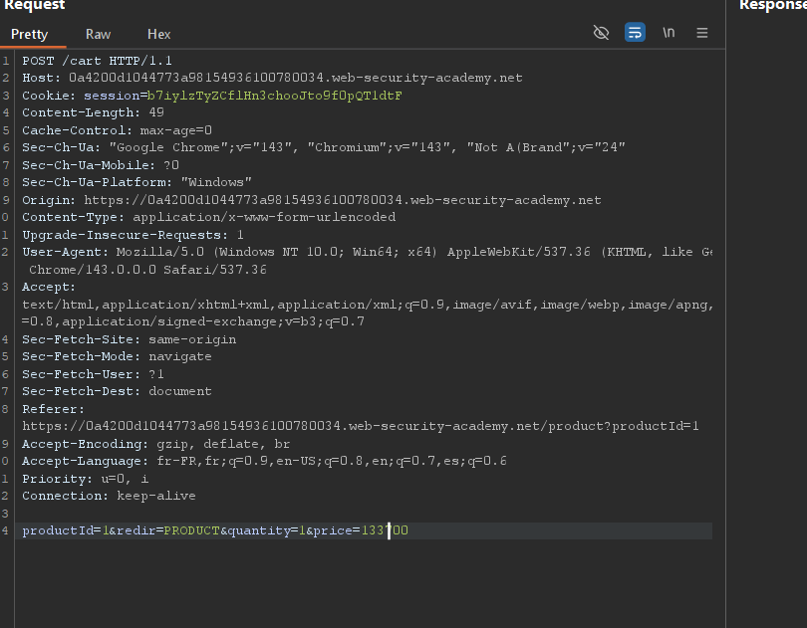This screenshot has height=628, width=807.
Task: Click the Host header line
Action: pos(271,78)
